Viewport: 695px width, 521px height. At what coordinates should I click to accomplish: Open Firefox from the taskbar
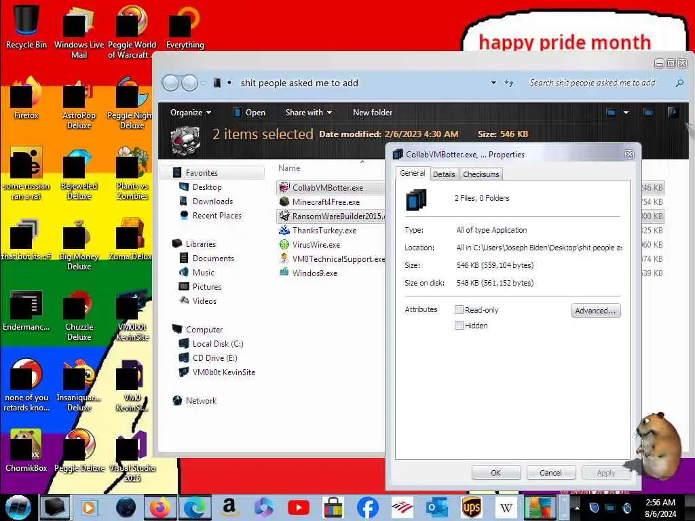click(x=159, y=507)
